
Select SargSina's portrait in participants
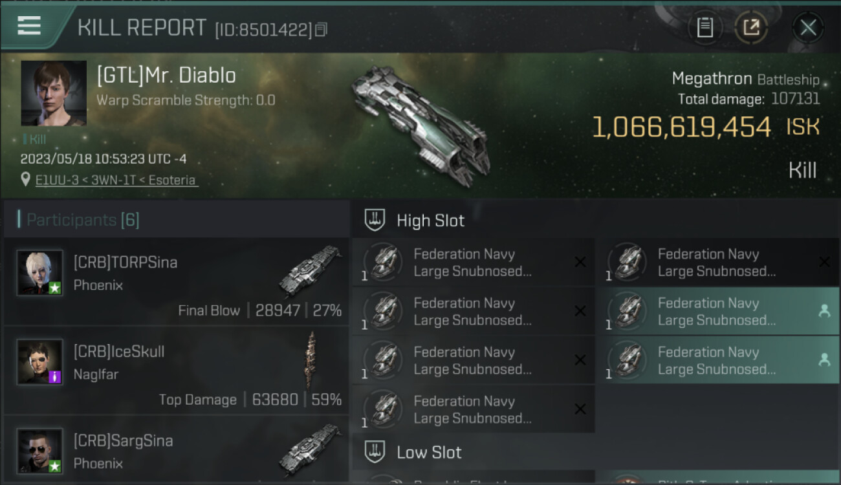(40, 451)
